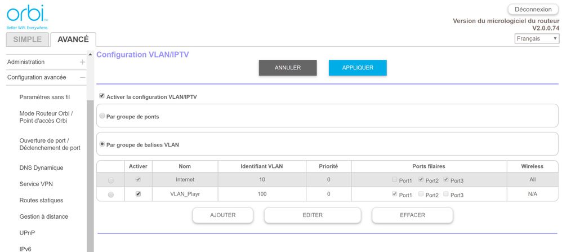Image resolution: width=562 pixels, height=252 pixels.
Task: Toggle the Activer checkbox for VLAN_Playr
Action: click(x=138, y=194)
